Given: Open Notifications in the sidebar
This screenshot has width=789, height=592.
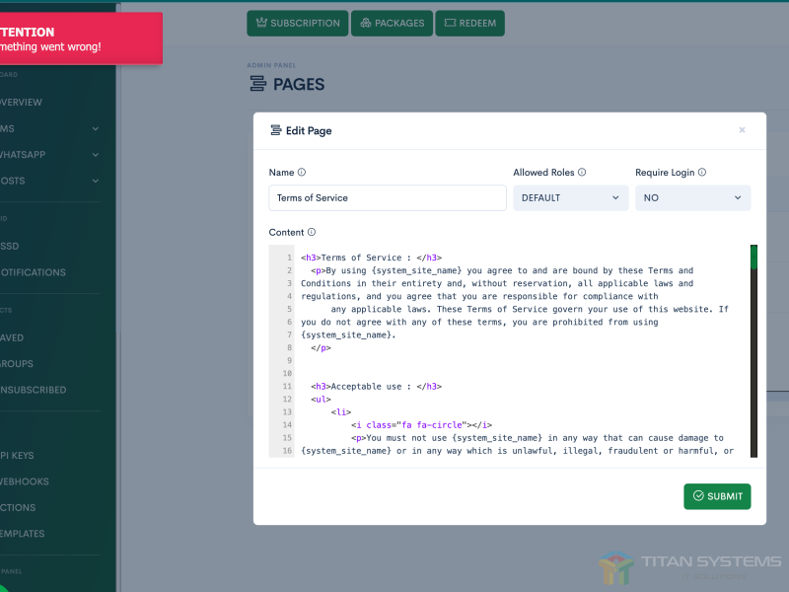Looking at the screenshot, I should click(33, 272).
